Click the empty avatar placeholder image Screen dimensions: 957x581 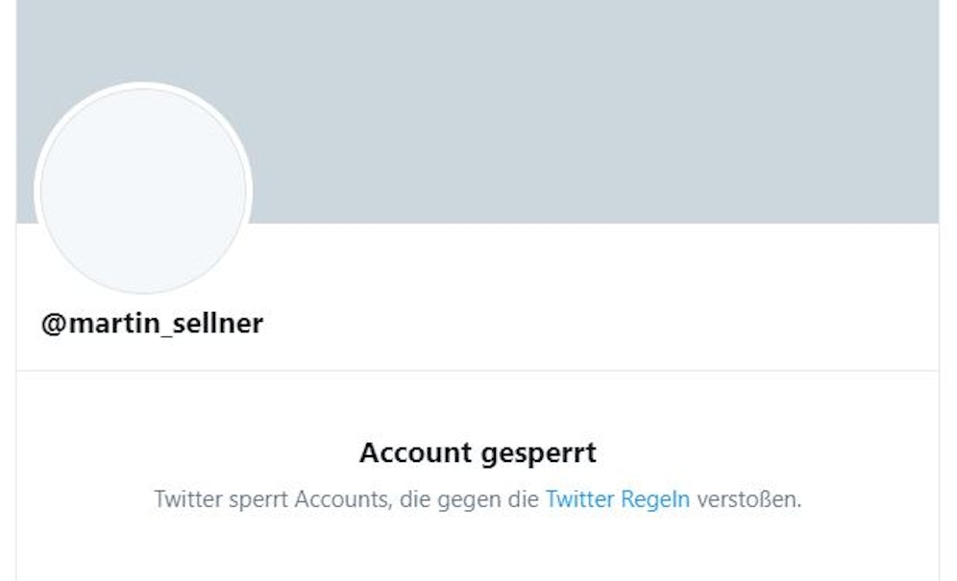pyautogui.click(x=144, y=187)
